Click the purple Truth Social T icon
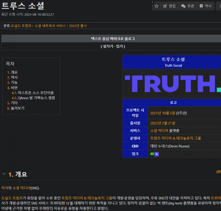 pyautogui.click(x=157, y=154)
